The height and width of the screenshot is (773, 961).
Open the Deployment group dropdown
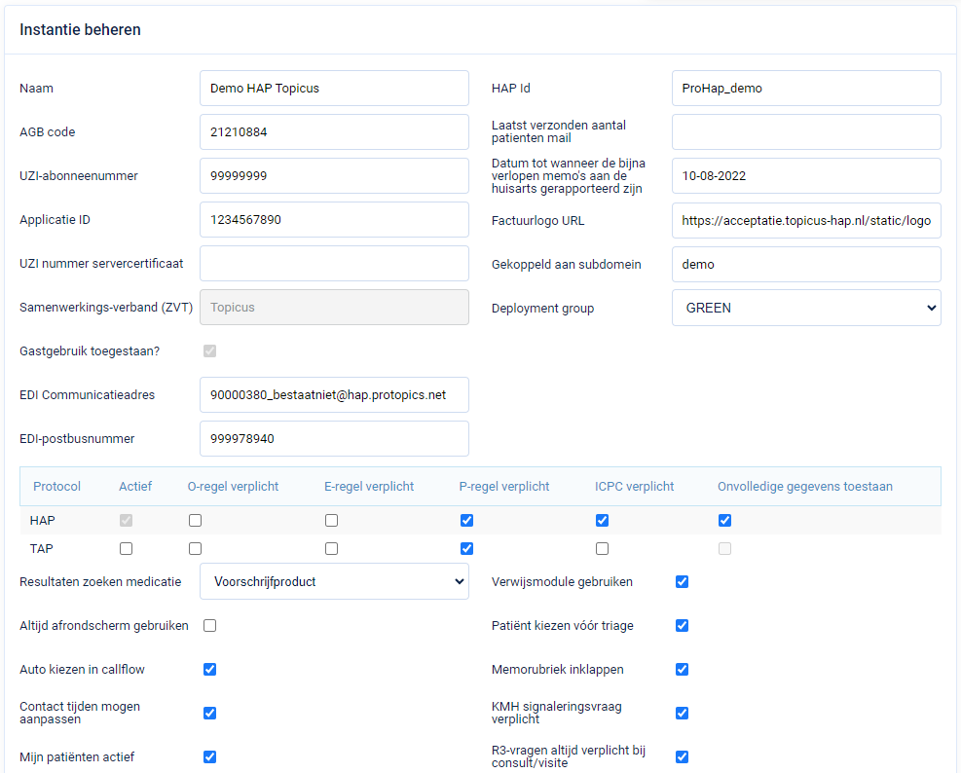(x=806, y=308)
